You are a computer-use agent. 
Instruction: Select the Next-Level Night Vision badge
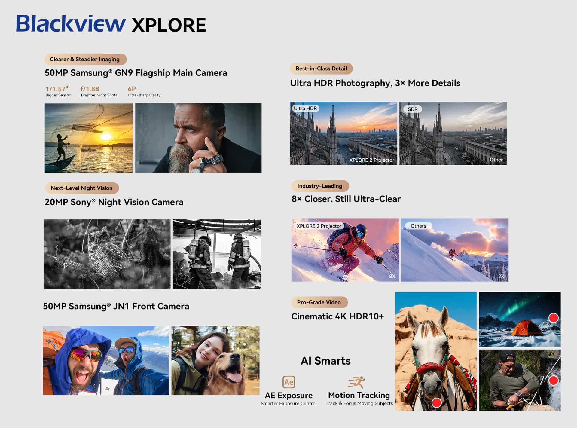click(x=82, y=188)
